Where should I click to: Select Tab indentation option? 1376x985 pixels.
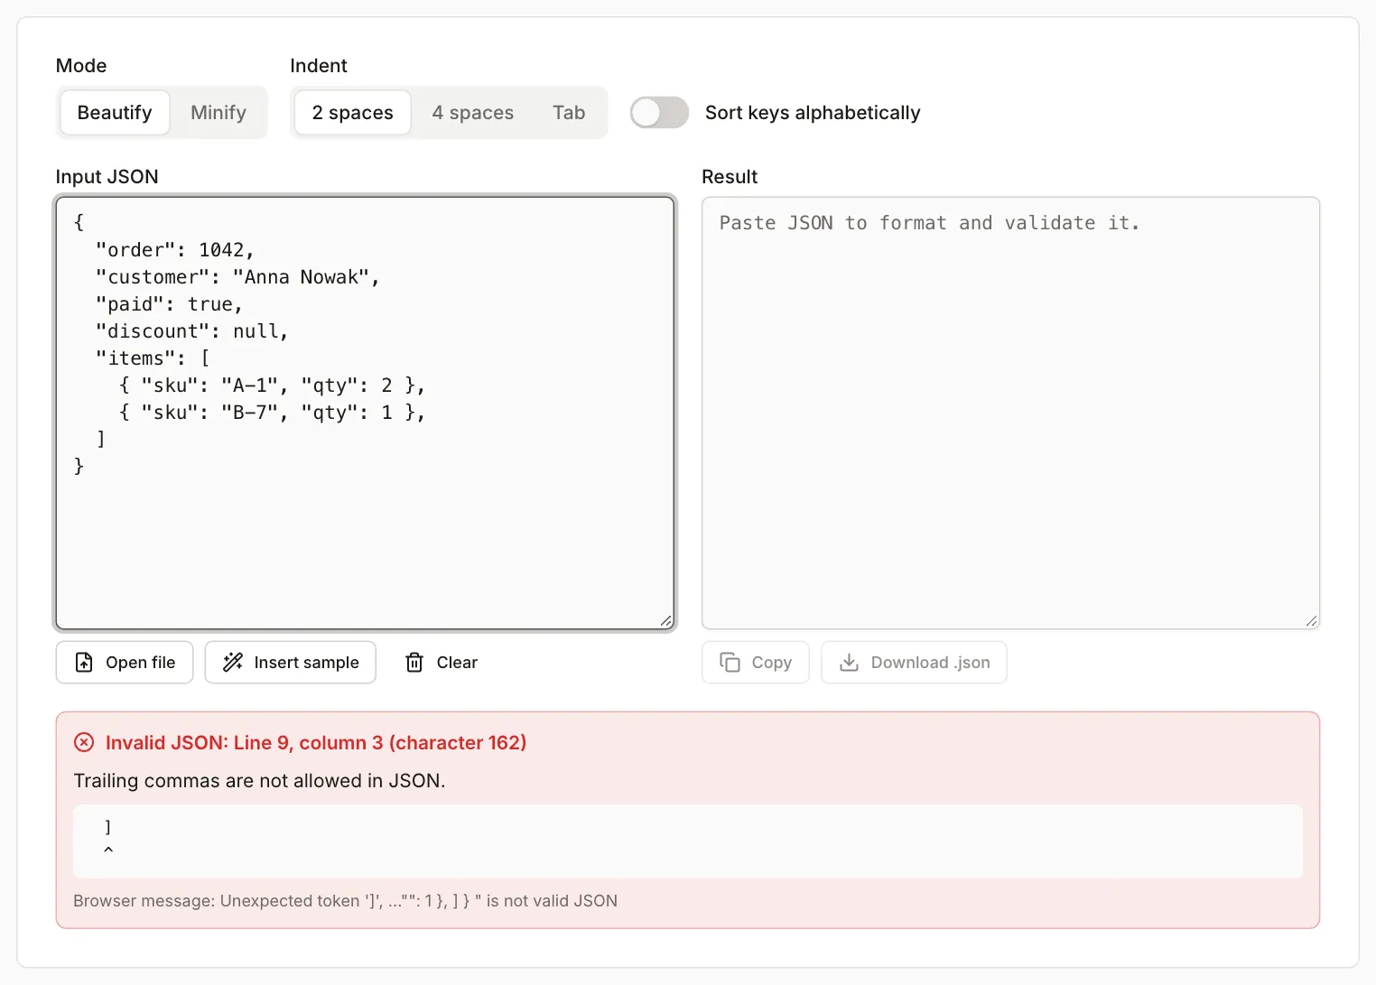(569, 113)
